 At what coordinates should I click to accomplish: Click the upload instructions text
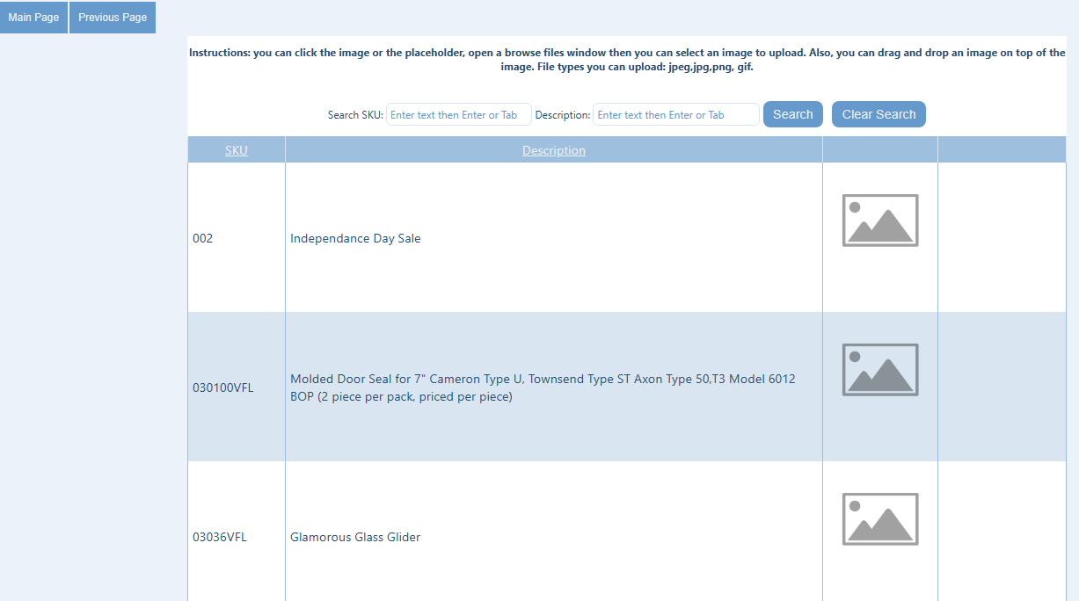tap(626, 60)
